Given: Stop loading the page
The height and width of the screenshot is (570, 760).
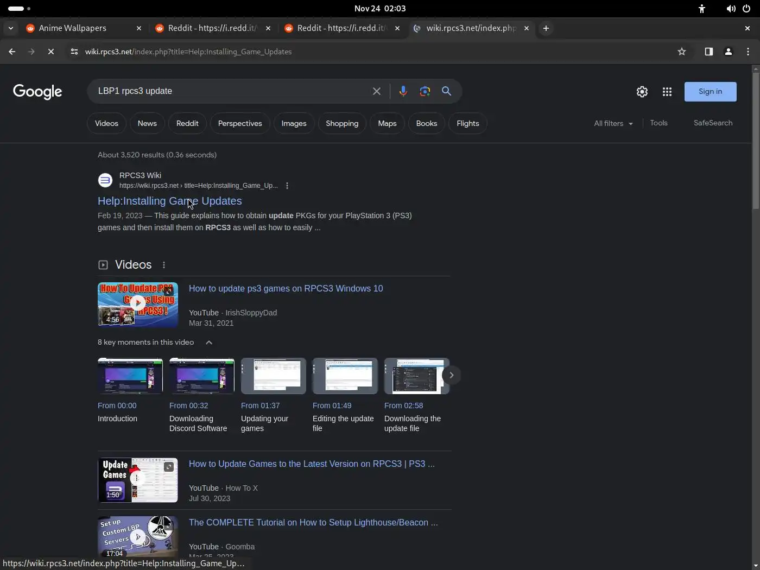Looking at the screenshot, I should 50,52.
